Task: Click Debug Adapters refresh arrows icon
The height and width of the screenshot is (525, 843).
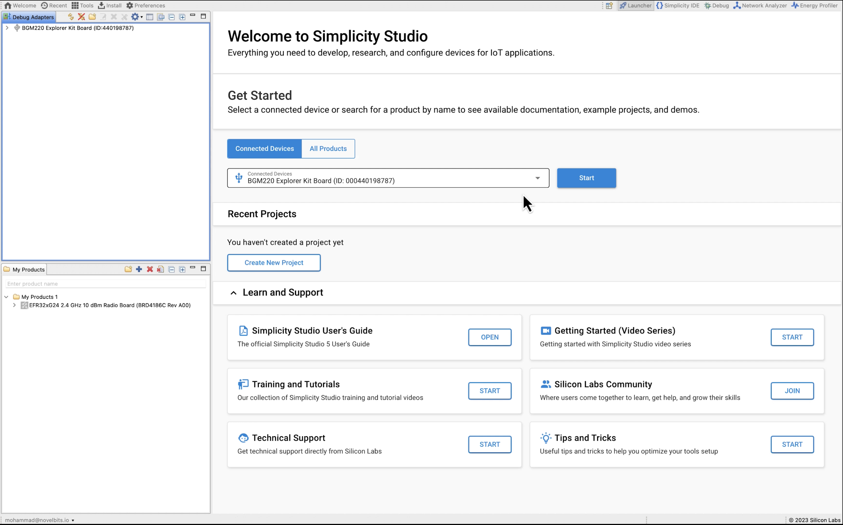Action: click(x=71, y=17)
